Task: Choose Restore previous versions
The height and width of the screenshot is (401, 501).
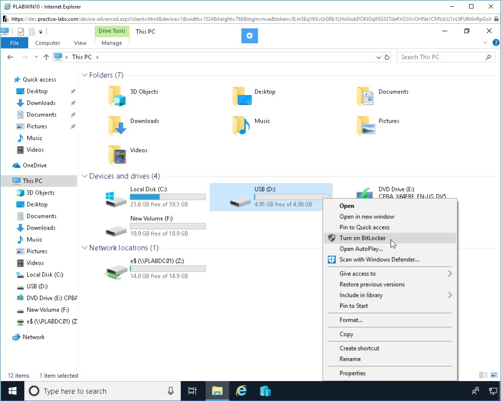Action: 390,284
